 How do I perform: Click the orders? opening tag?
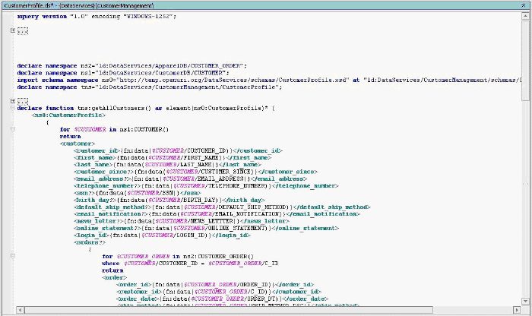coord(90,242)
